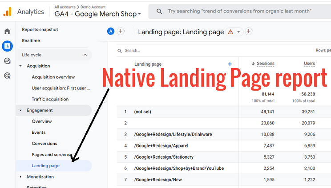Click /Google+Redesign/Apparel row
The height and width of the screenshot is (188, 331).
click(x=161, y=146)
